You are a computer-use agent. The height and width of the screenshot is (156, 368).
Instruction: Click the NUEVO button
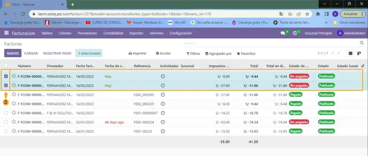(13, 53)
